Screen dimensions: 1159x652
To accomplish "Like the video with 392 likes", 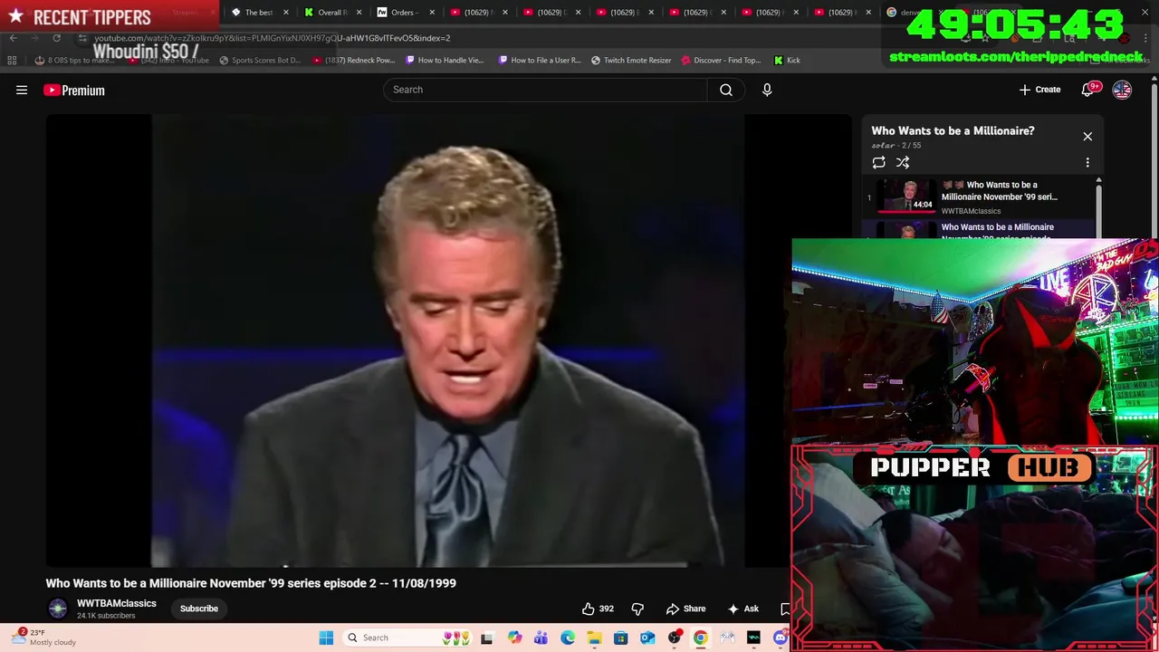I will pos(598,609).
